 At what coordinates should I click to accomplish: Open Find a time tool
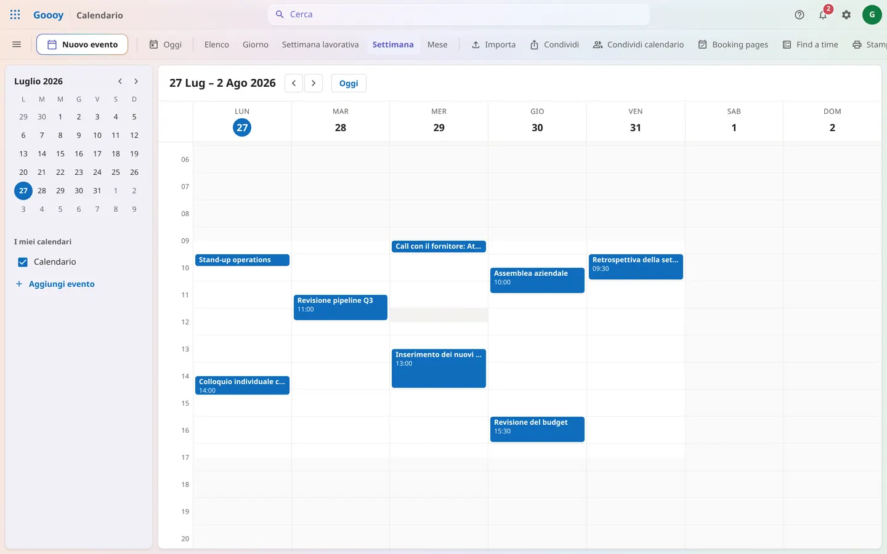point(810,44)
